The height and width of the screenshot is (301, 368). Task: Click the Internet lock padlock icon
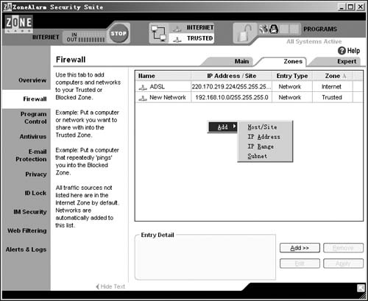point(245,33)
